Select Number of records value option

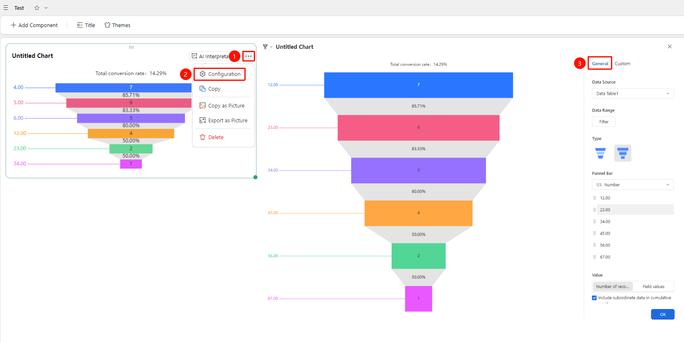click(613, 286)
